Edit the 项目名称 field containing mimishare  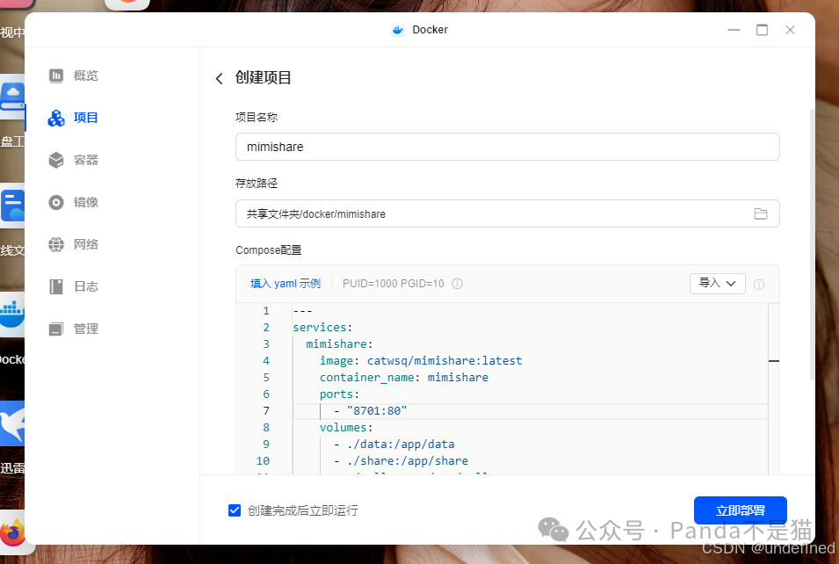pos(507,147)
